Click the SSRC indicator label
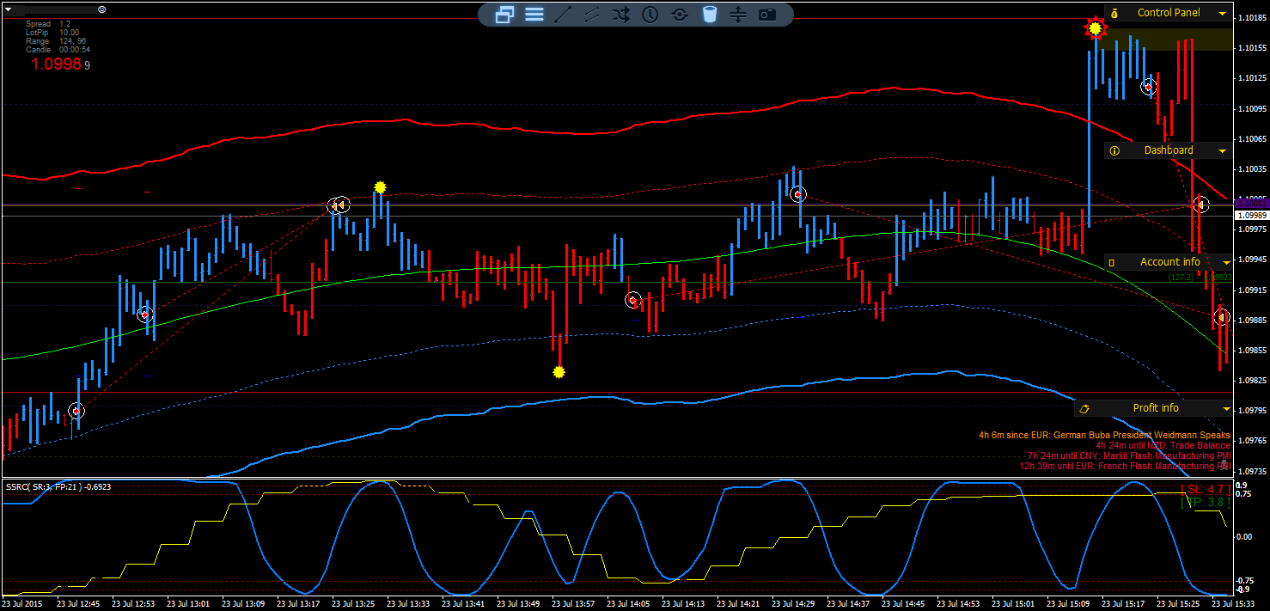The height and width of the screenshot is (611, 1270). click(58, 486)
